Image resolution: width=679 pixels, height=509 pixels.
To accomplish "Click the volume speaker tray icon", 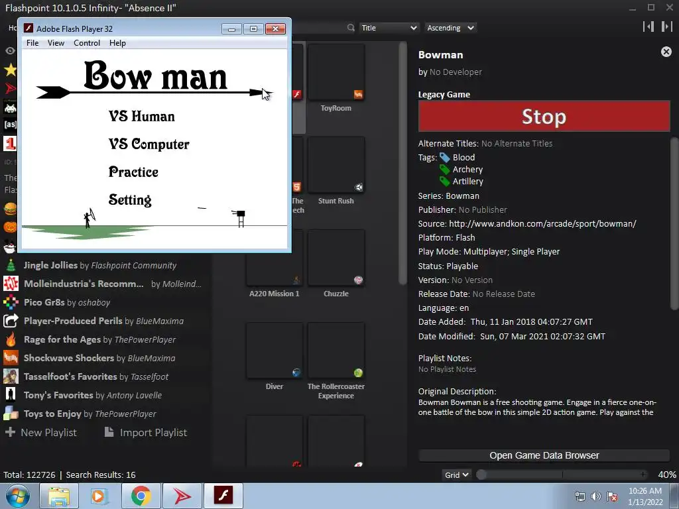I will pyautogui.click(x=596, y=496).
